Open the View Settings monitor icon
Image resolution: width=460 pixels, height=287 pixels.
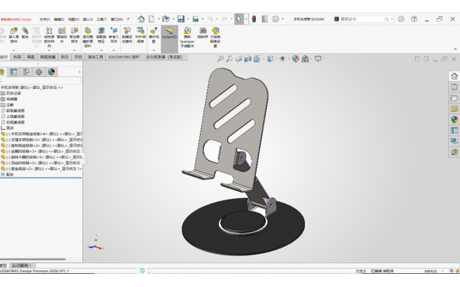[318, 59]
